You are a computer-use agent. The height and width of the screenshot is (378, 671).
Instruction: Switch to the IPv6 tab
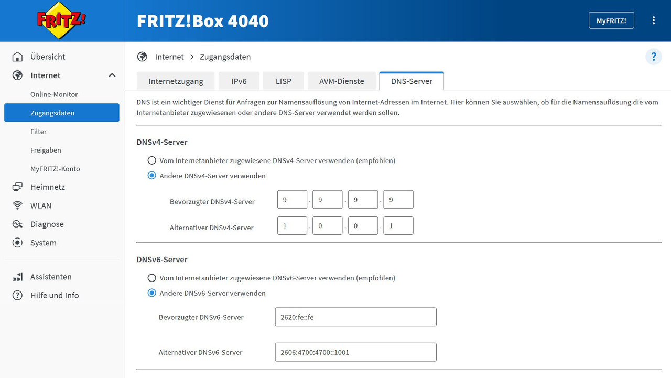(x=239, y=81)
